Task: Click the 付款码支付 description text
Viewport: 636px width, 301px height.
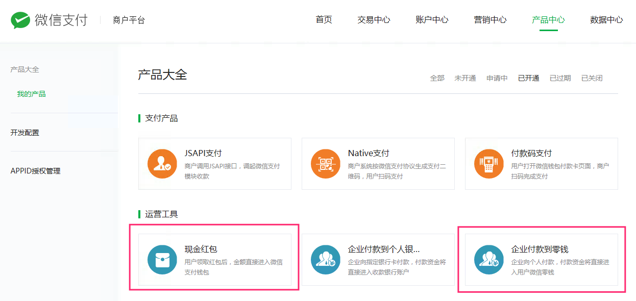Action: tap(560, 171)
